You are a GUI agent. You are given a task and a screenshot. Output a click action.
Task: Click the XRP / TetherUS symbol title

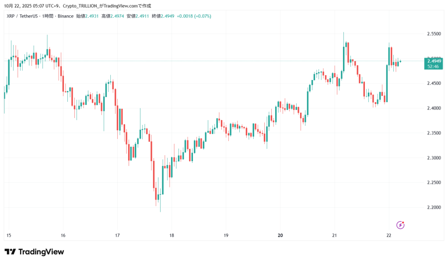21,16
